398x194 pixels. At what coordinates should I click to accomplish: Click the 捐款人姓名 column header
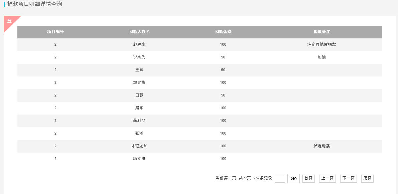(x=139, y=32)
